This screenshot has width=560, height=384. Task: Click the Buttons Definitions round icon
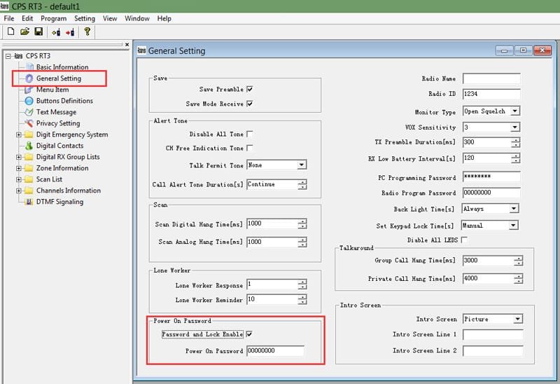click(x=29, y=101)
